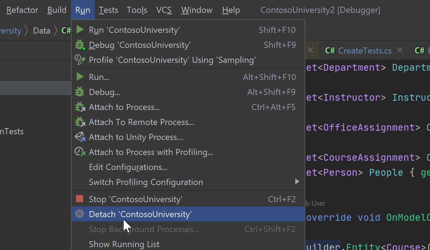
Task: Click the <Department> type in the code editor
Action: (x=352, y=67)
